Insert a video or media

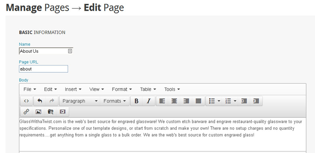63,112
